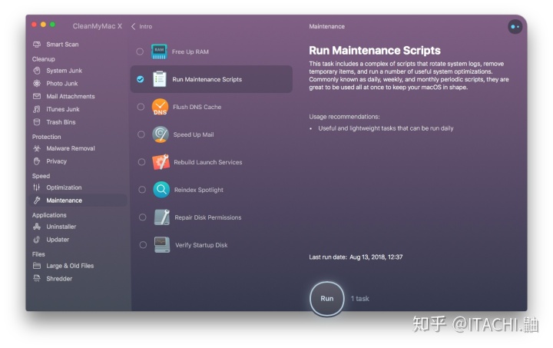
Task: Click the Maintenance title in header
Action: coord(327,26)
